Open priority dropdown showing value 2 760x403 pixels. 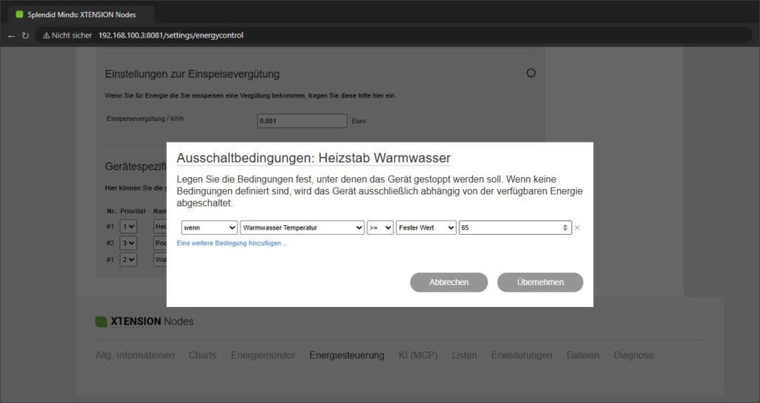(x=128, y=260)
